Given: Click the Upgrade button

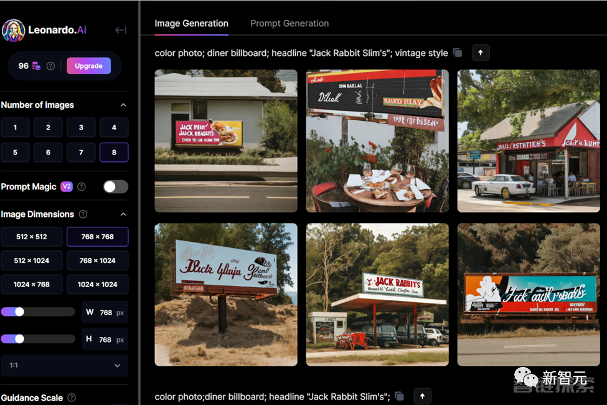Looking at the screenshot, I should pyautogui.click(x=88, y=66).
